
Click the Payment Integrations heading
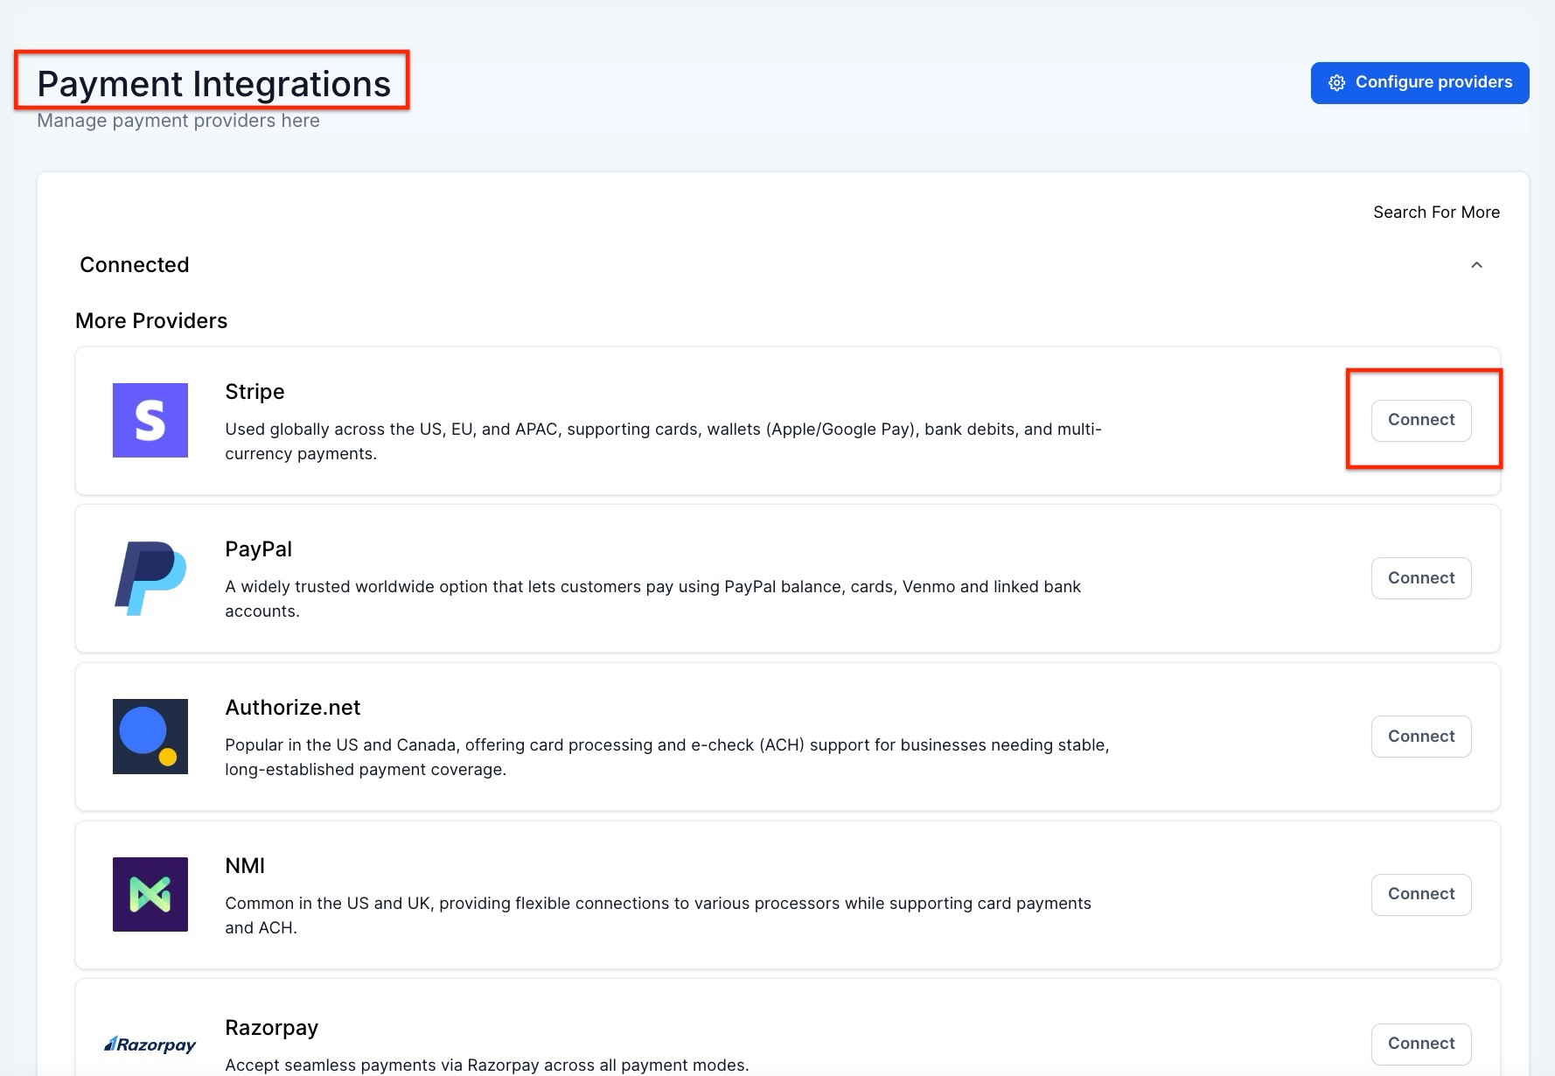coord(213,84)
